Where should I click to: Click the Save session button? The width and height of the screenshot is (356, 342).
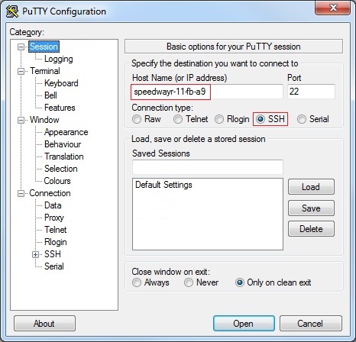tap(311, 208)
